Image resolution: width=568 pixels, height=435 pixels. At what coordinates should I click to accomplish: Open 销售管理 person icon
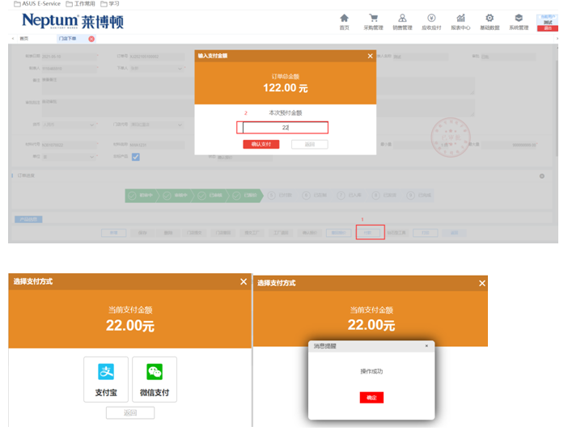pos(402,22)
